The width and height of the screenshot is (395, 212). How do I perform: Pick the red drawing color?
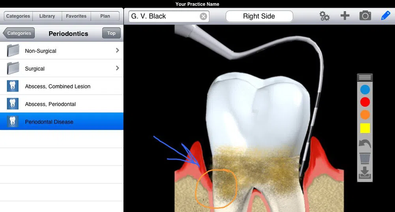[x=365, y=102]
